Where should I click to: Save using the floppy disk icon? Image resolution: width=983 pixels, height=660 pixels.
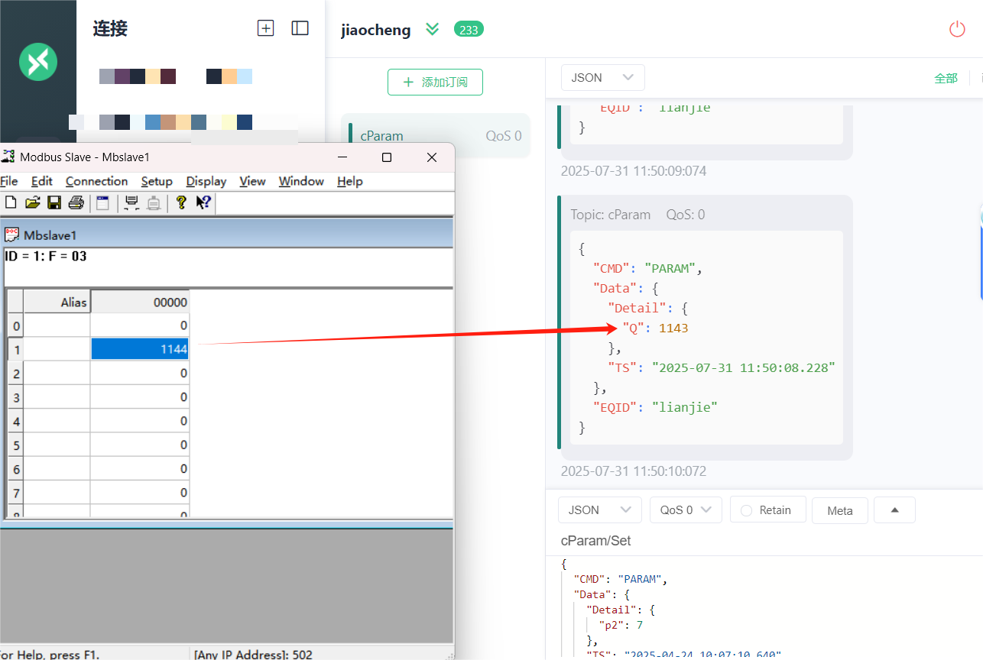coord(54,202)
